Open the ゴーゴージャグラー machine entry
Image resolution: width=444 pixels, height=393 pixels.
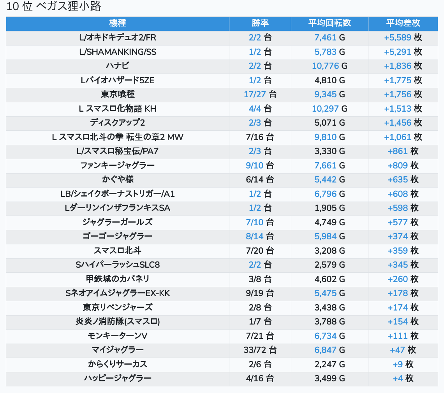point(118,237)
